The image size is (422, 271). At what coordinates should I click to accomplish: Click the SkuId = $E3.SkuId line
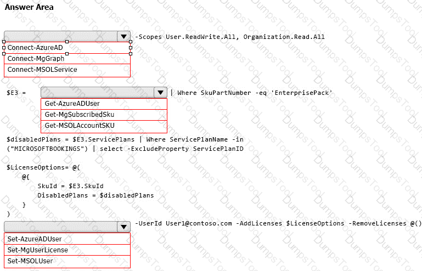click(70, 186)
